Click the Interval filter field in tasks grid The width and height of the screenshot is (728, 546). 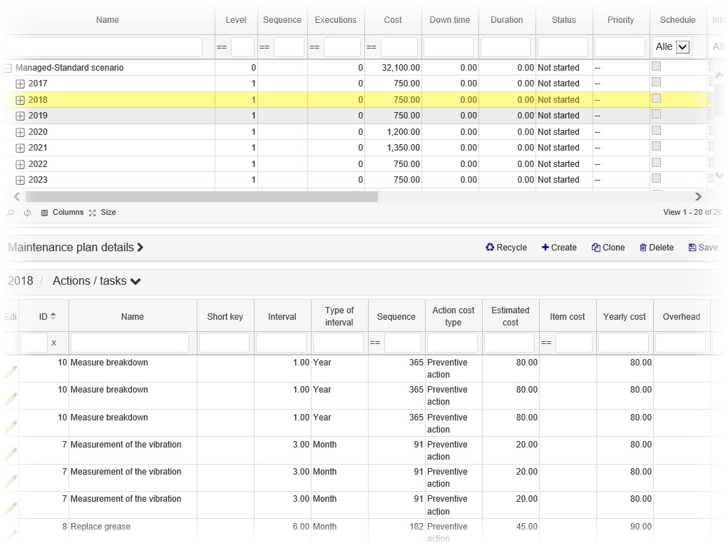point(281,343)
